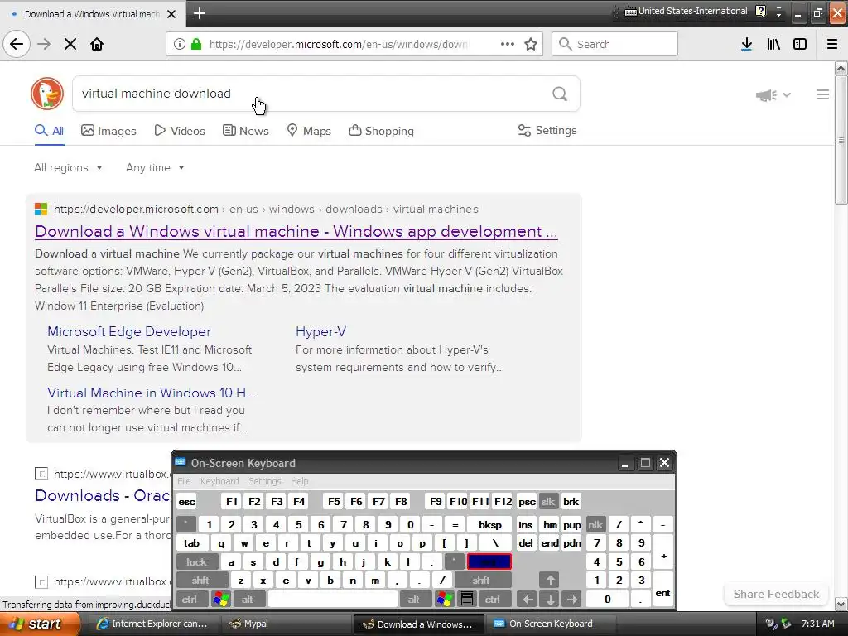Click the left arrow key on on-screen keyboard
This screenshot has width=848, height=636.
click(x=528, y=599)
